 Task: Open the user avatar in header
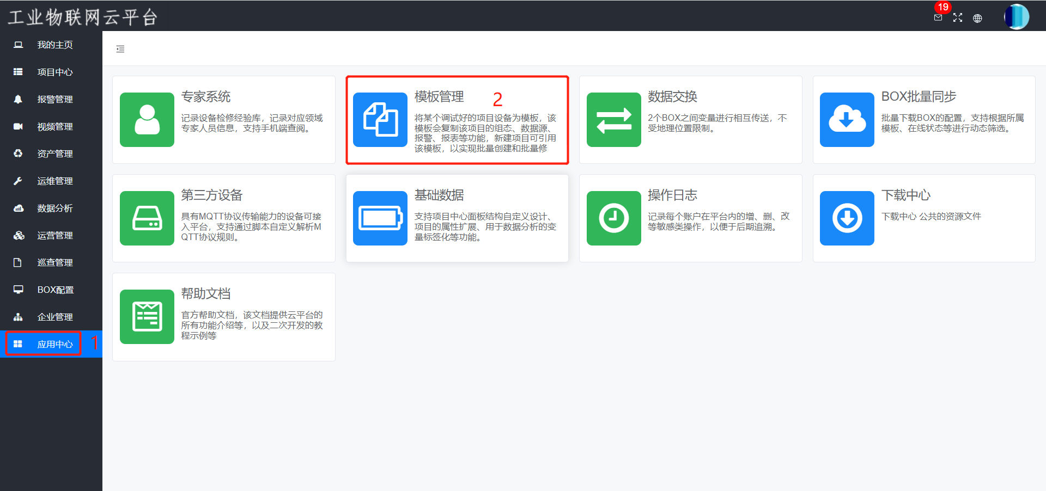click(x=1017, y=17)
